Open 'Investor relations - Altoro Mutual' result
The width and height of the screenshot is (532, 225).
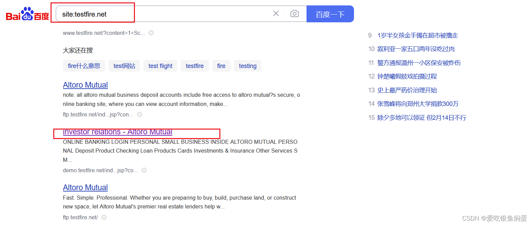(118, 132)
